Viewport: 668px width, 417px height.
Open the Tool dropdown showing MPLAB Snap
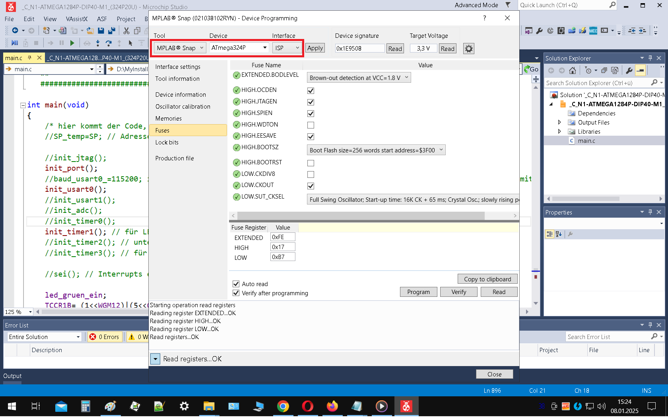180,48
